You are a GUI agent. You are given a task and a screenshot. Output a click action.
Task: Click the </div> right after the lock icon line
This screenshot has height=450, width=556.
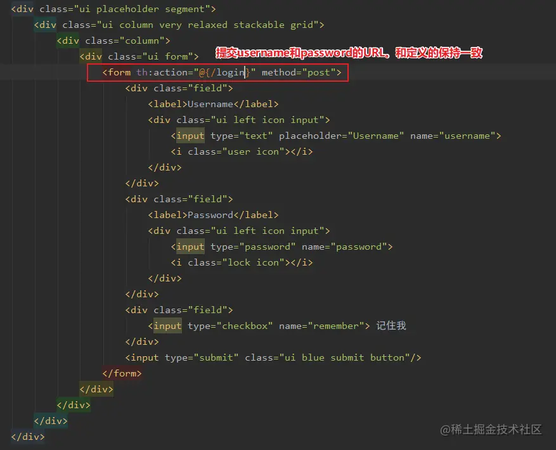coord(165,278)
